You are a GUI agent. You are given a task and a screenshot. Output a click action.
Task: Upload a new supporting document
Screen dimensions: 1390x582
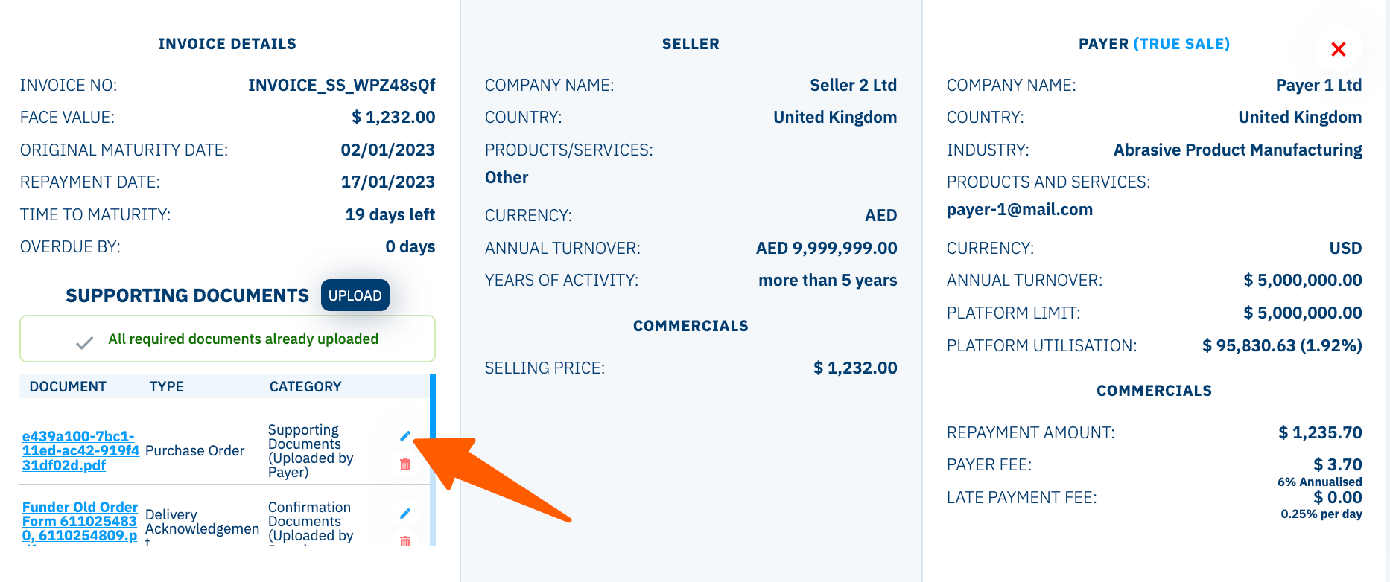(355, 295)
